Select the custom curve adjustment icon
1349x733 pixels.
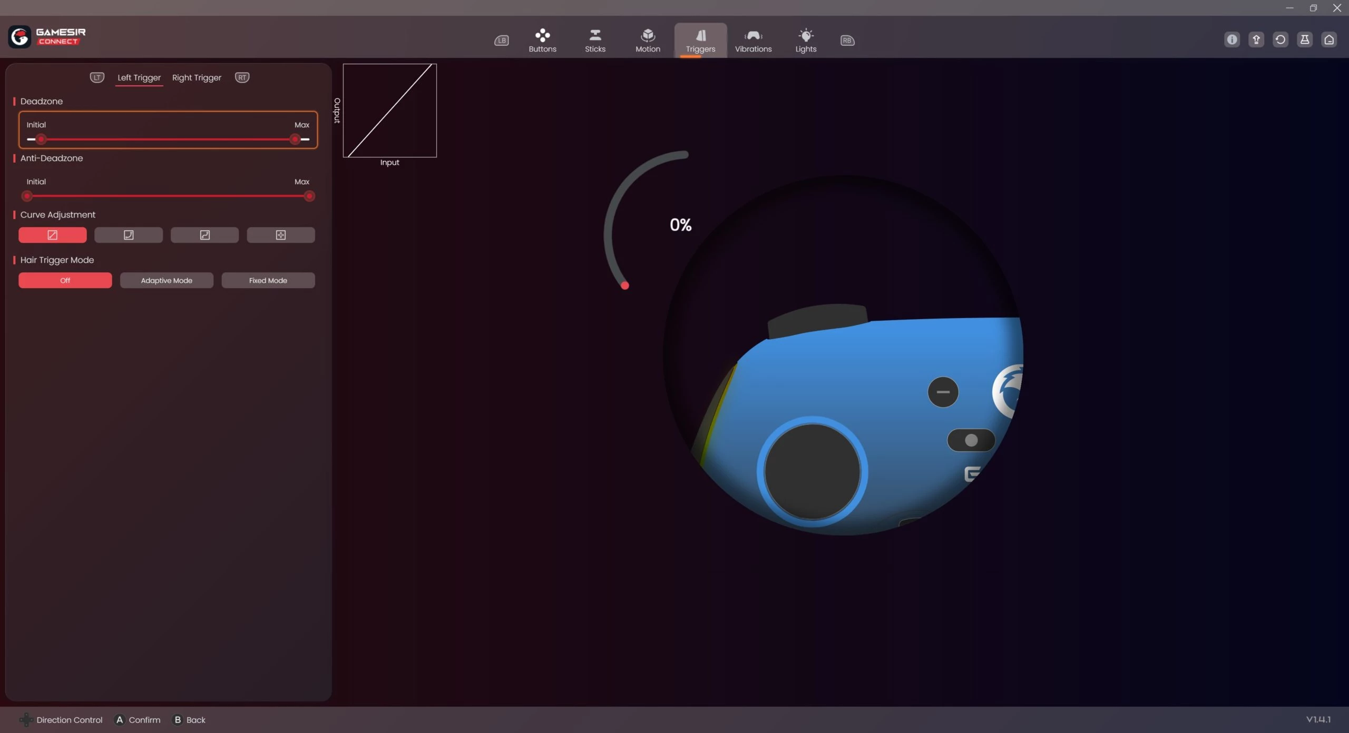pyautogui.click(x=281, y=235)
